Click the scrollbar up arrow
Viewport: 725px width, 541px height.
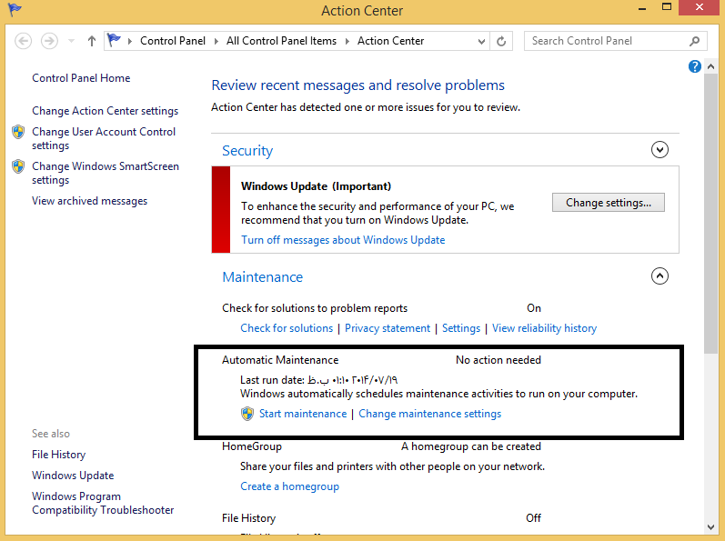[x=710, y=67]
